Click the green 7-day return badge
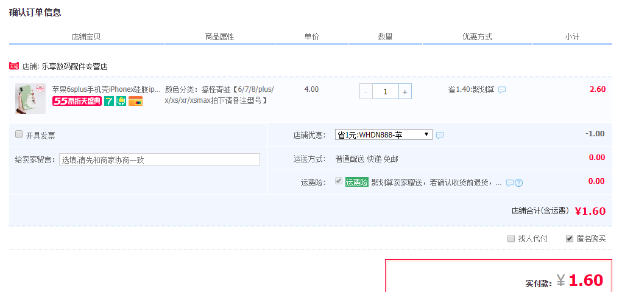This screenshot has width=622, height=292. tap(109, 102)
